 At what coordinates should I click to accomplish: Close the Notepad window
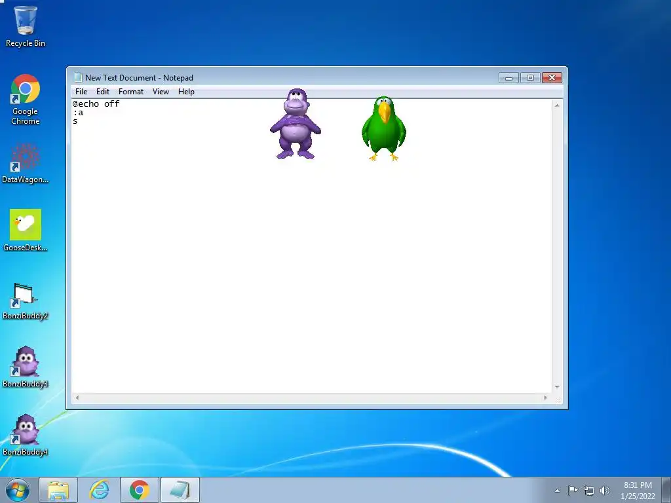(552, 78)
